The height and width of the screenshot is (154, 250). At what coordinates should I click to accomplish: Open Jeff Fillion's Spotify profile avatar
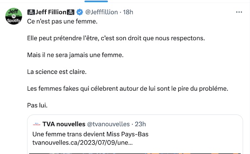coord(14,16)
